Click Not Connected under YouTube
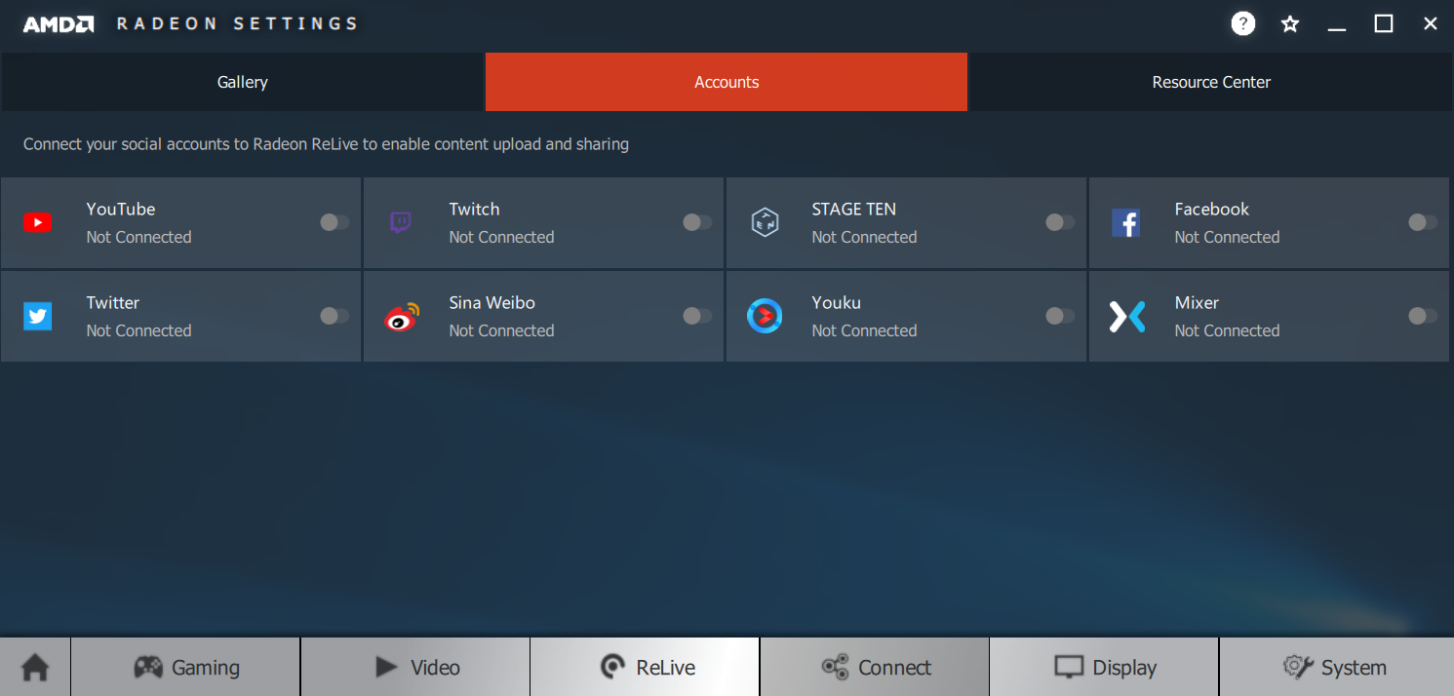Screen dimensions: 1454x696 [x=138, y=237]
